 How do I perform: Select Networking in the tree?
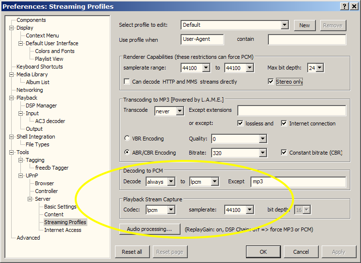click(x=30, y=90)
